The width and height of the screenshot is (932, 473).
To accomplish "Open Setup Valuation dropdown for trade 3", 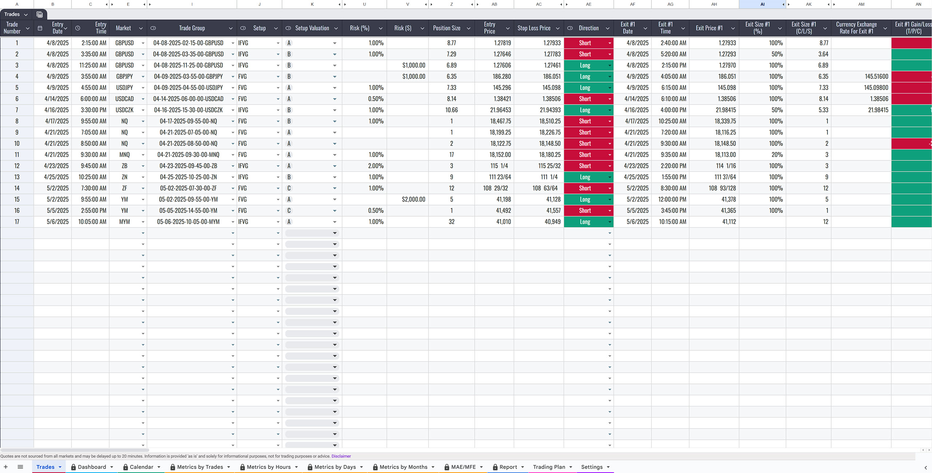I will tap(334, 66).
